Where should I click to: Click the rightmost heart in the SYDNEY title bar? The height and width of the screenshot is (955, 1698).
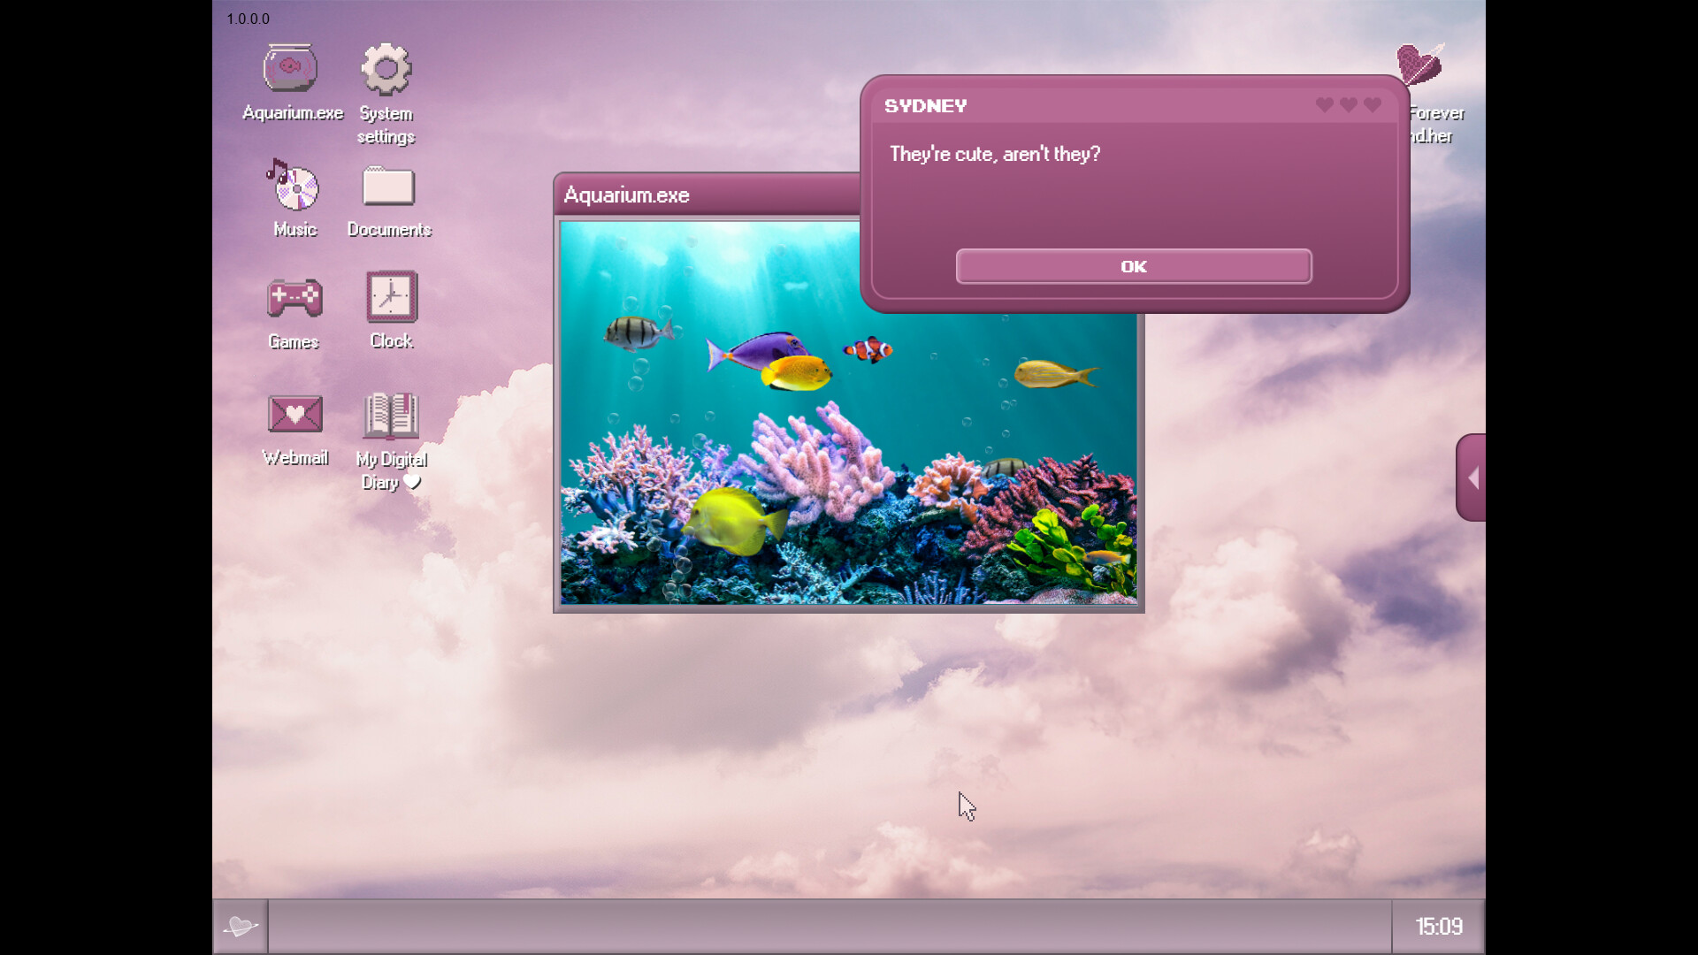click(1372, 104)
